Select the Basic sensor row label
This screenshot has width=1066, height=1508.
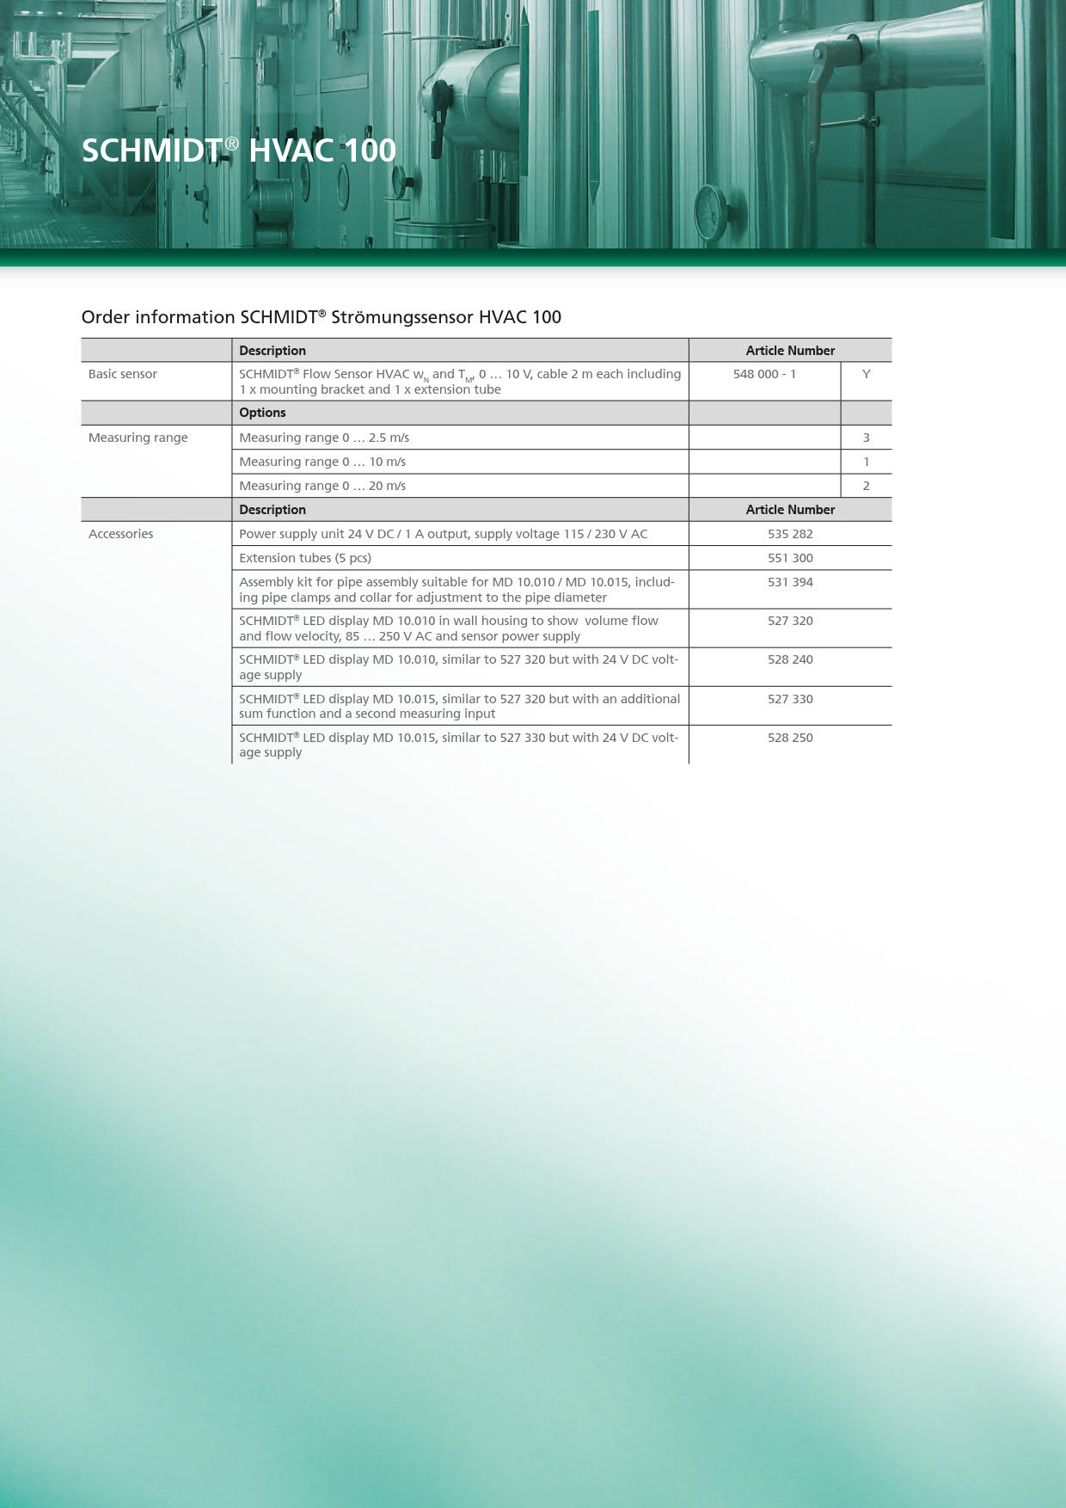[123, 374]
